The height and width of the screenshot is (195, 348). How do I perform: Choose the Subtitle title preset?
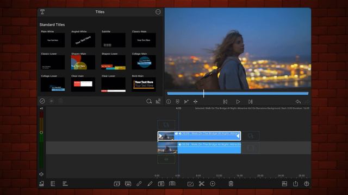click(x=114, y=40)
